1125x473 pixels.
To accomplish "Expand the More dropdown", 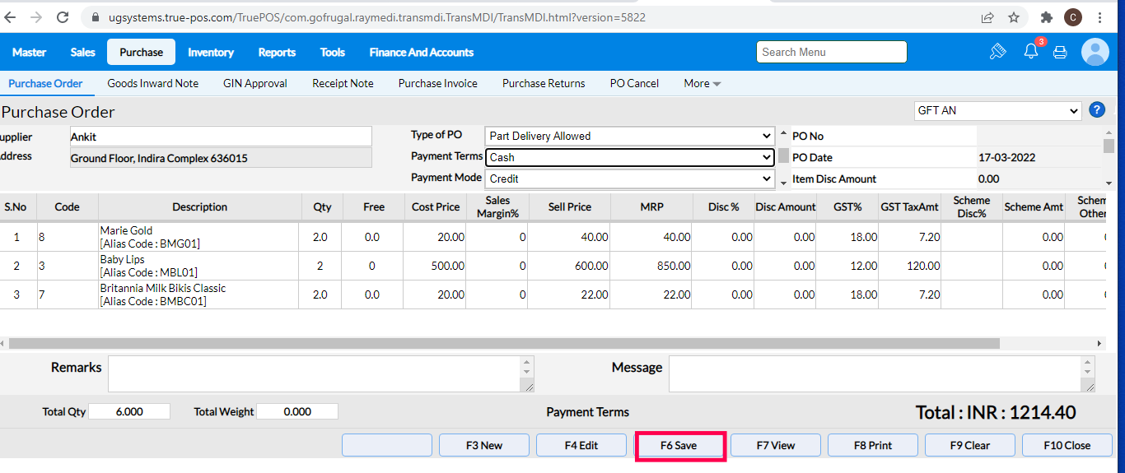I will (702, 83).
